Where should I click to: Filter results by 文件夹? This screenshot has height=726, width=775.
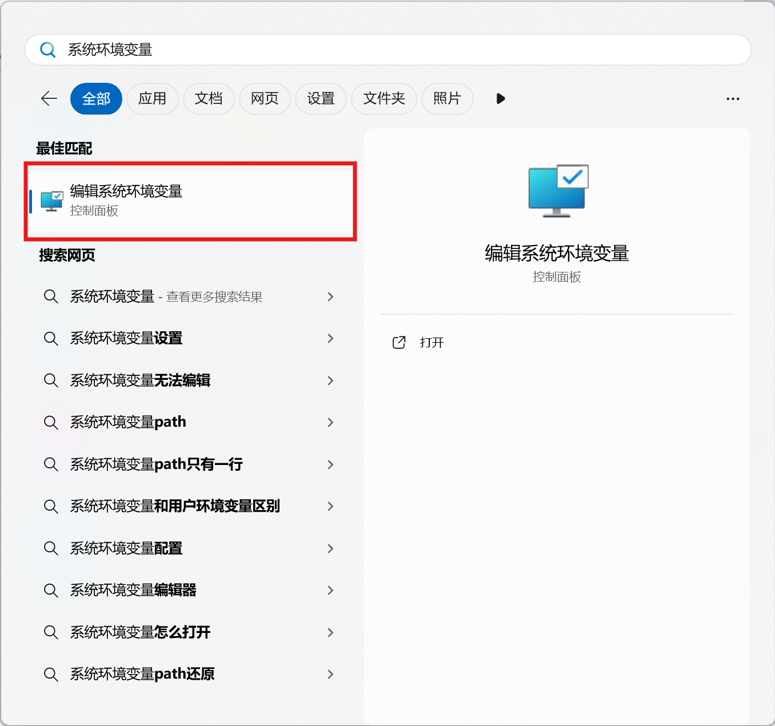(383, 99)
